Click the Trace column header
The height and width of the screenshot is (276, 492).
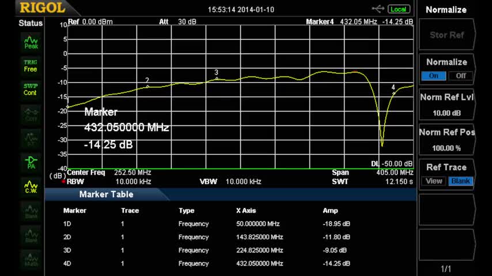pyautogui.click(x=130, y=210)
